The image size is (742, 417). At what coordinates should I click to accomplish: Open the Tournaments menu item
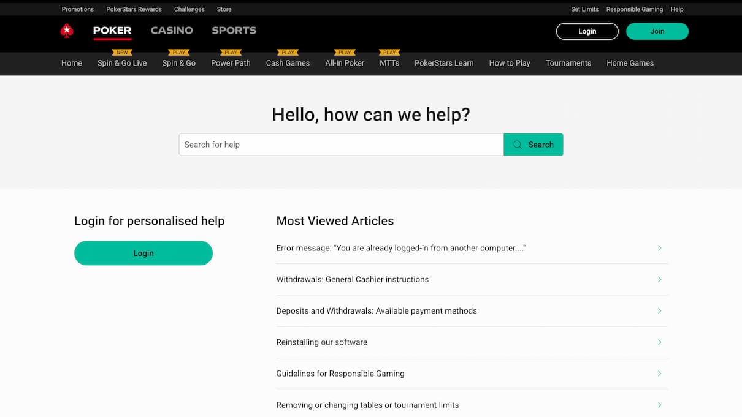point(568,63)
